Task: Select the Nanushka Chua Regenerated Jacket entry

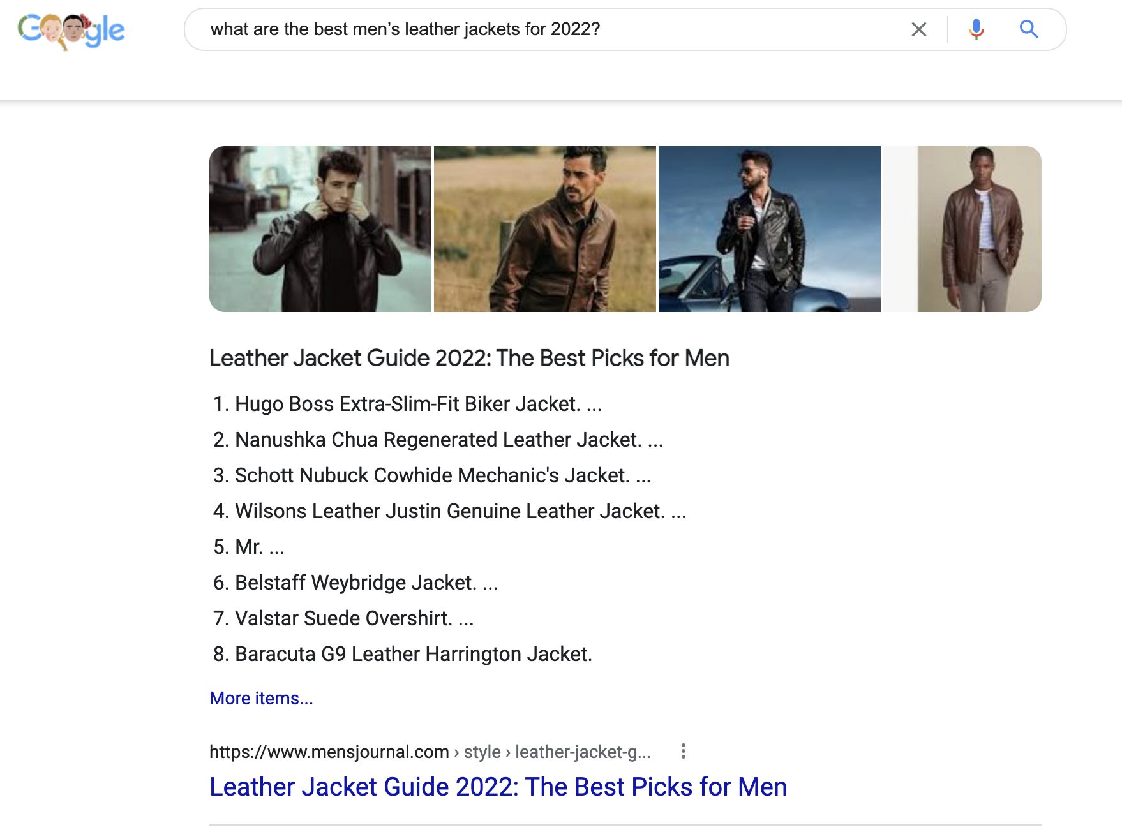Action: coord(438,440)
